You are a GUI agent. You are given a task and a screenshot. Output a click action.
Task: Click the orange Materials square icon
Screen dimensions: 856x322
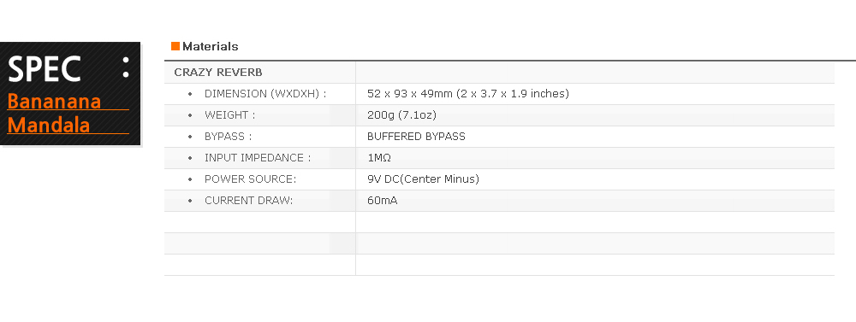click(x=175, y=46)
